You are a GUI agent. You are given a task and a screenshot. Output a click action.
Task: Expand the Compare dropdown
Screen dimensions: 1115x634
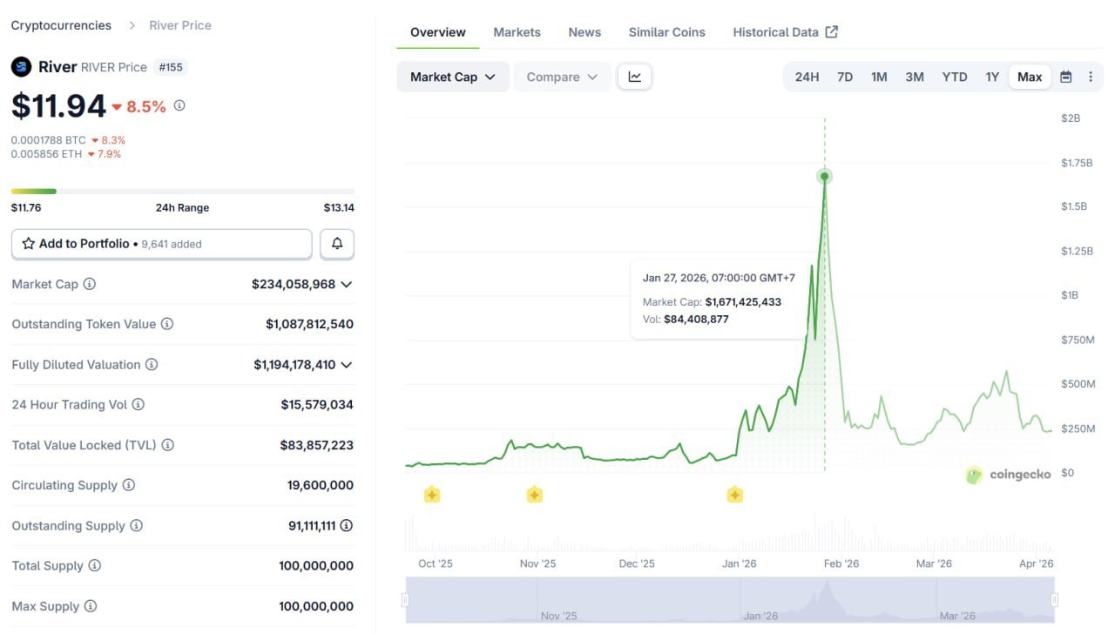point(562,77)
